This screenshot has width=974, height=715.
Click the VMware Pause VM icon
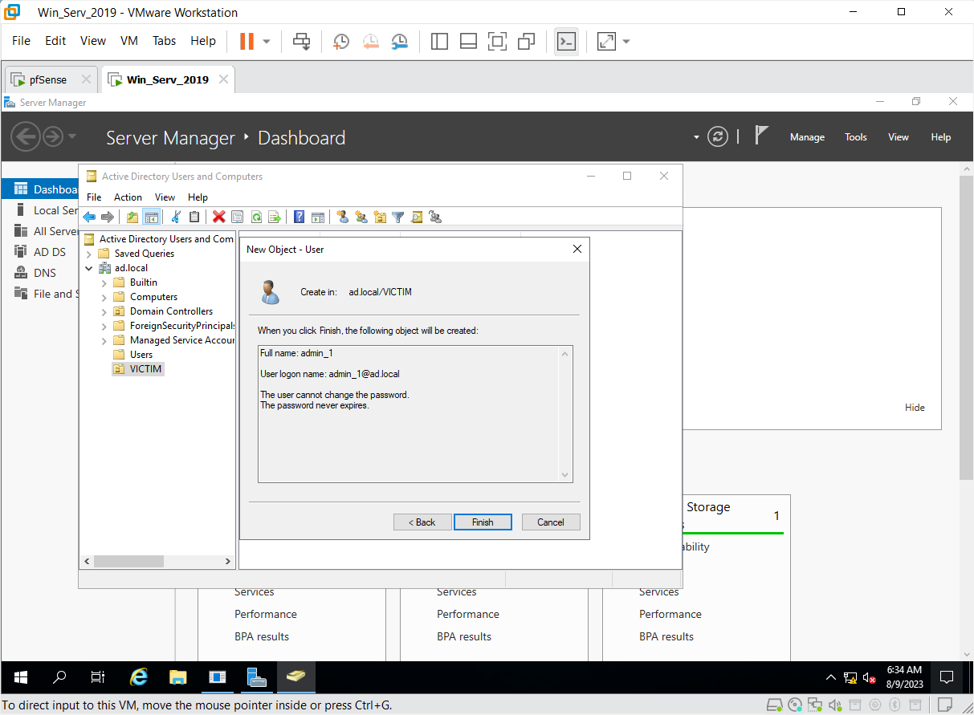coord(247,41)
